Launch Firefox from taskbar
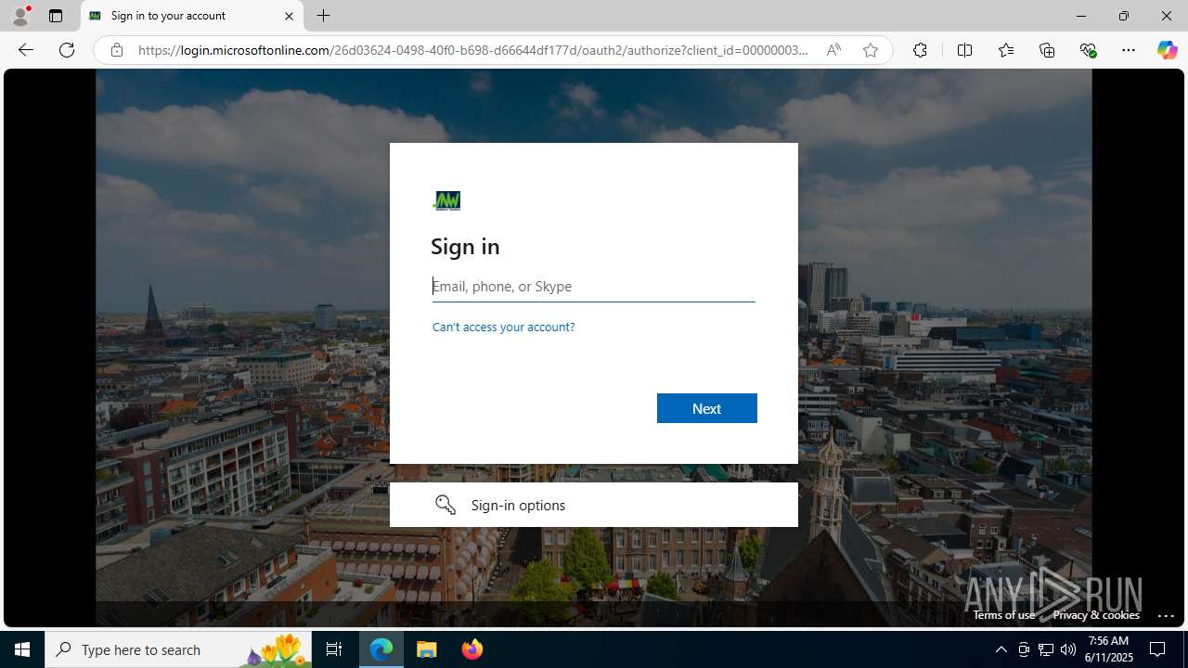This screenshot has height=668, width=1188. click(471, 649)
